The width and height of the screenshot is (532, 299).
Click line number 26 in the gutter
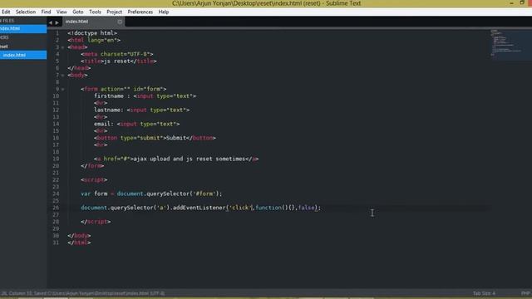pos(56,208)
